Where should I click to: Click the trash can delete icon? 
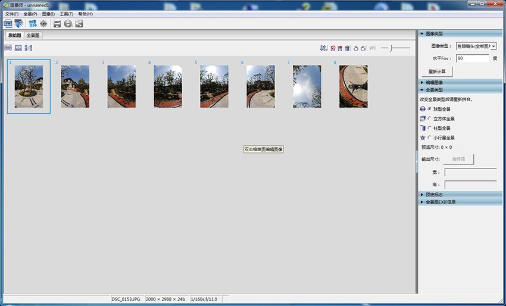(347, 48)
